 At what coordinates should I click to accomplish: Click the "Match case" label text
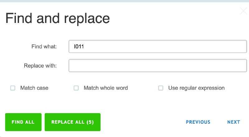click(34, 88)
